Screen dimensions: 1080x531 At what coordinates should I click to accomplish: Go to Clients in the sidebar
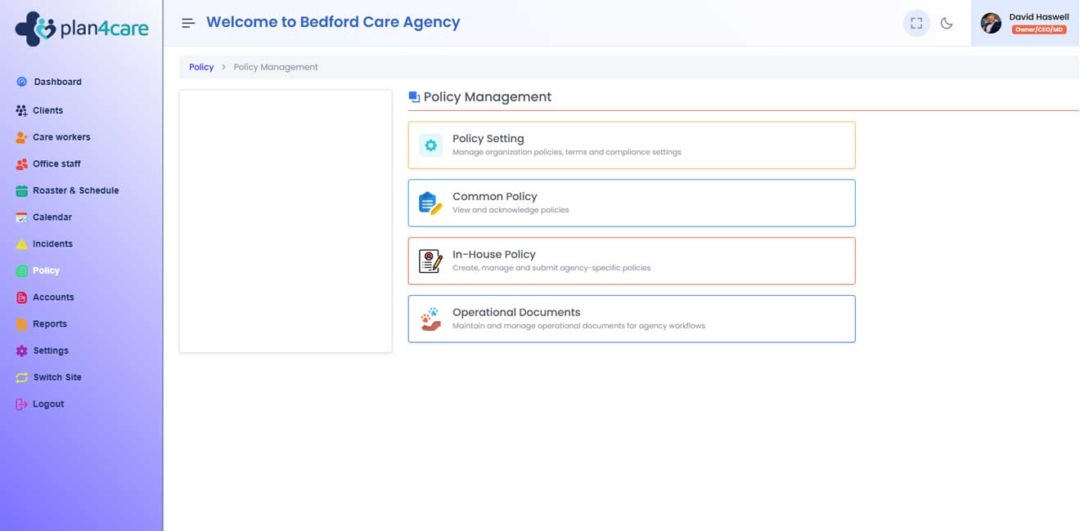[47, 110]
